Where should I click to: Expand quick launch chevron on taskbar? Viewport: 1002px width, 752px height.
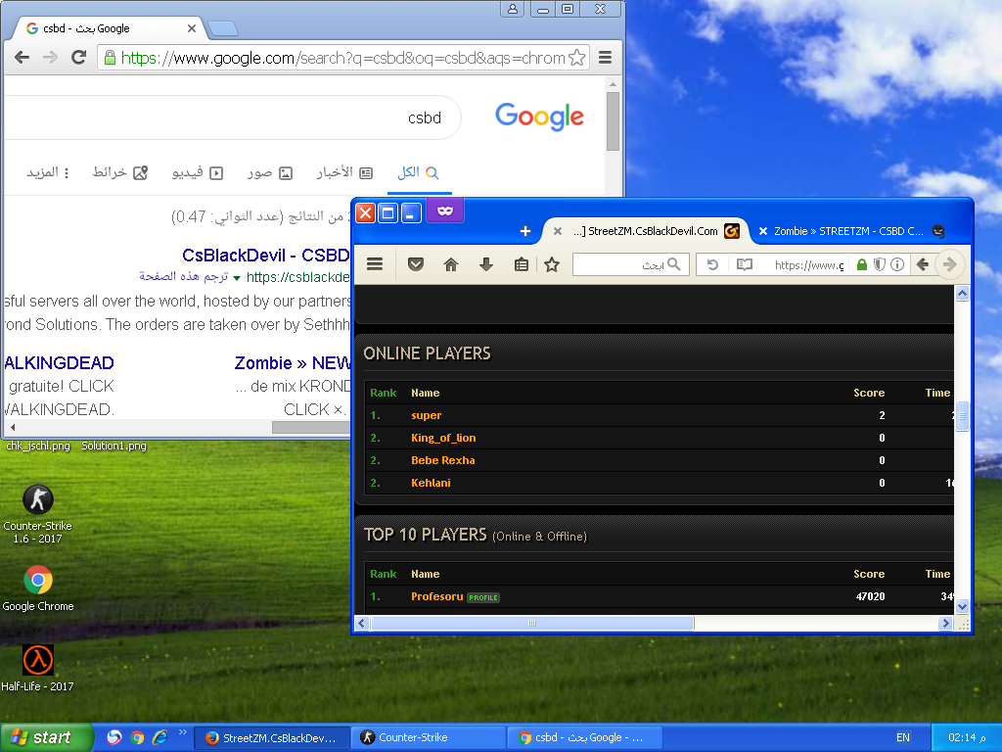182,732
